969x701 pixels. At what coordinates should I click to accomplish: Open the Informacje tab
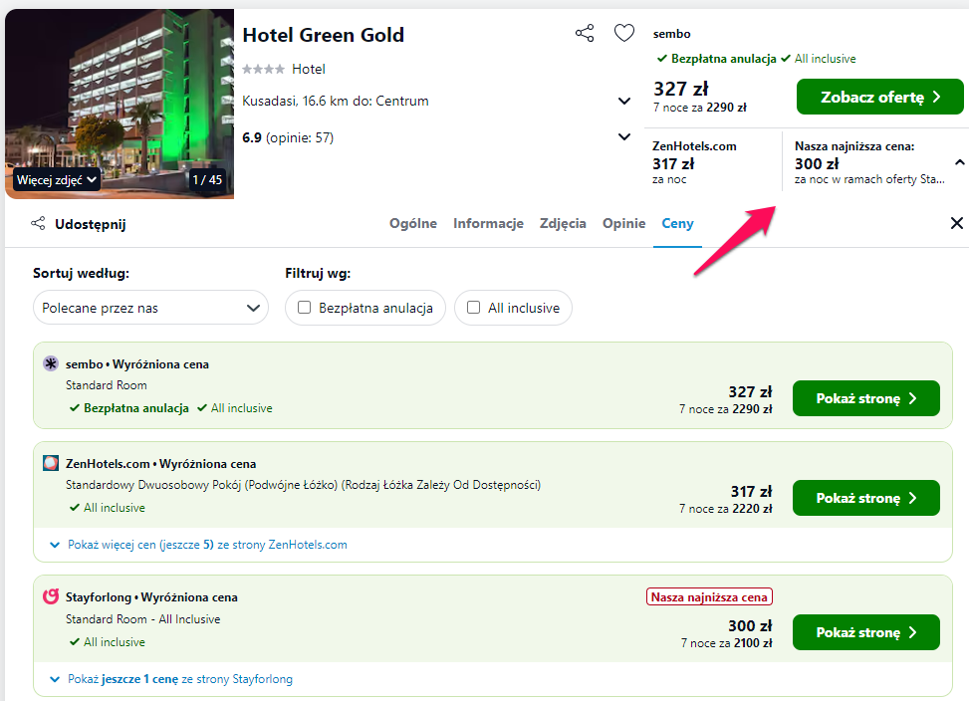488,223
